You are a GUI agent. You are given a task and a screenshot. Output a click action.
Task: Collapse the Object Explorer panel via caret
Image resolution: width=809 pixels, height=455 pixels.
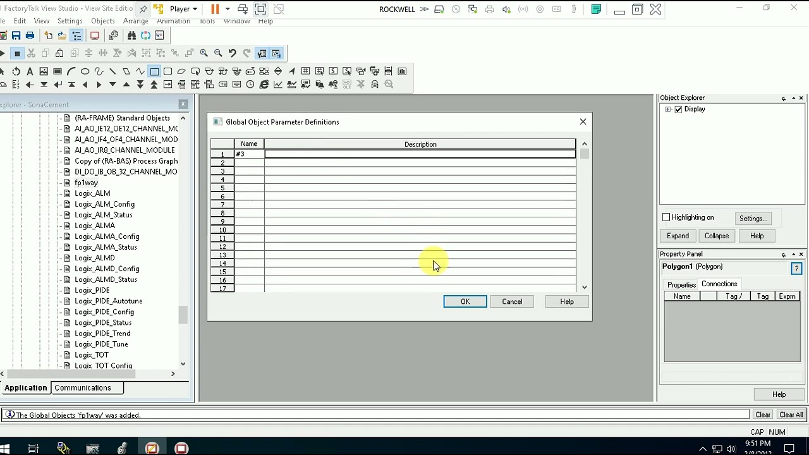coord(793,98)
